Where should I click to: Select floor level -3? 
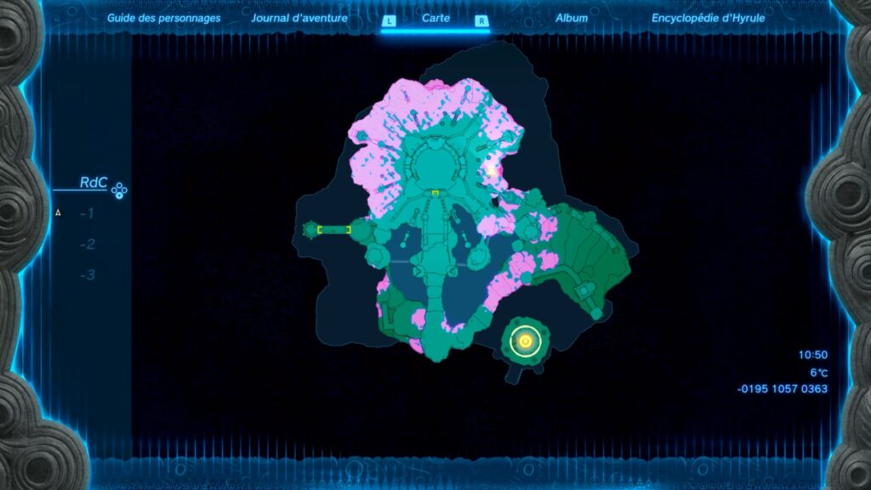click(87, 275)
